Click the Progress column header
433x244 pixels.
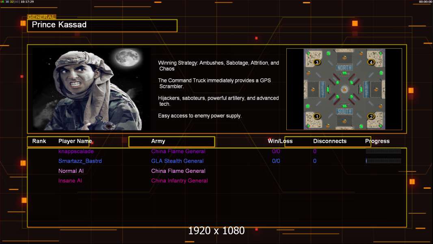377,141
